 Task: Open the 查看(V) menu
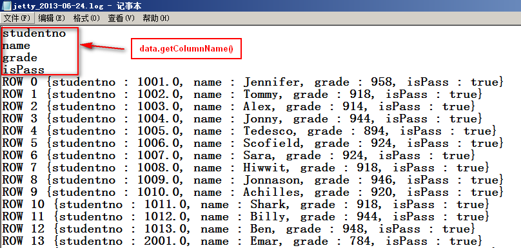pos(121,18)
